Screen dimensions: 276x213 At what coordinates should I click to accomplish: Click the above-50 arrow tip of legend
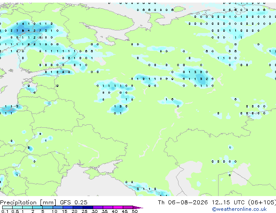coord(138,207)
